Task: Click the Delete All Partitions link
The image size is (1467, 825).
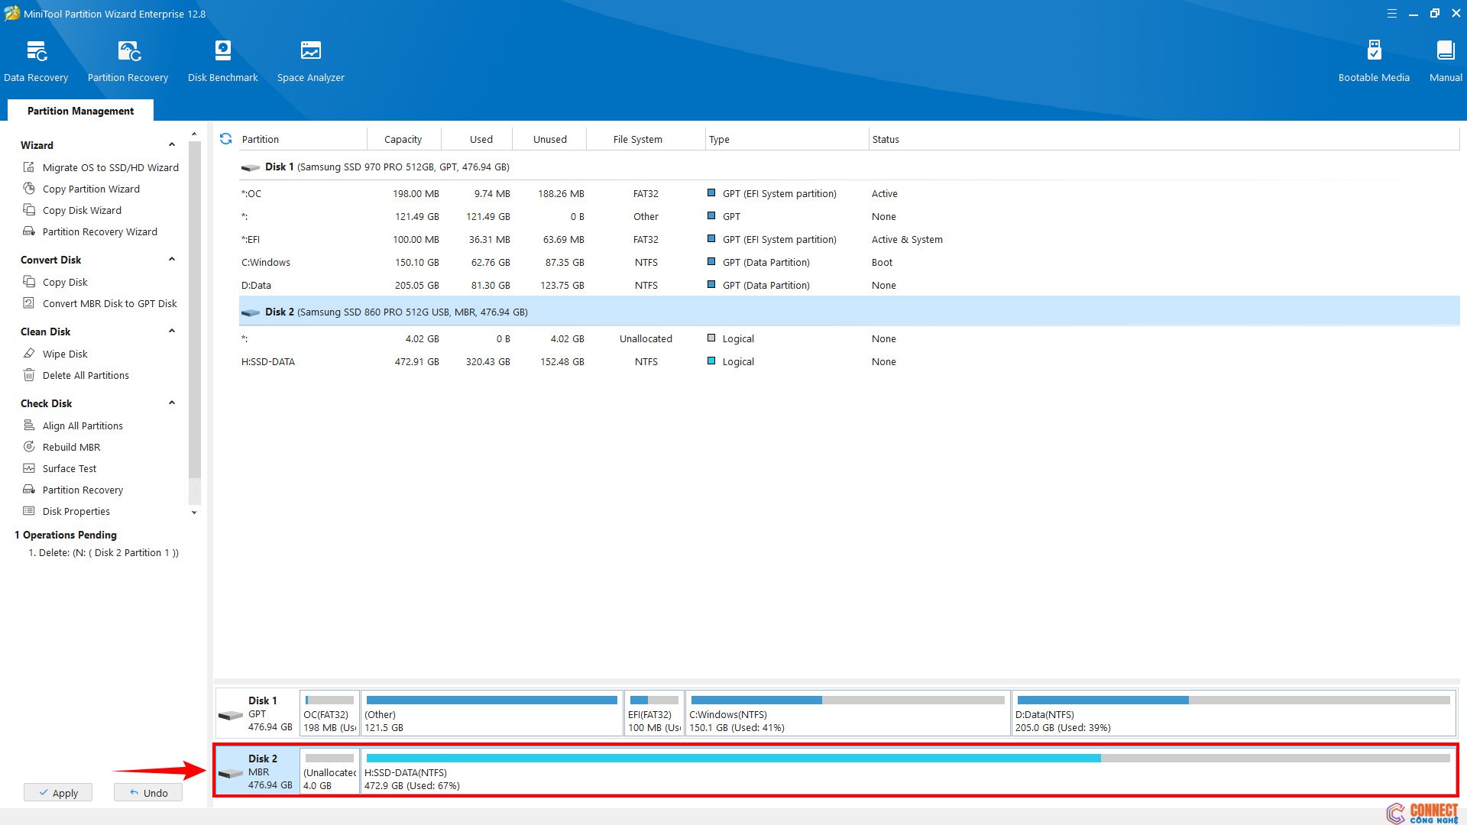Action: (x=86, y=375)
